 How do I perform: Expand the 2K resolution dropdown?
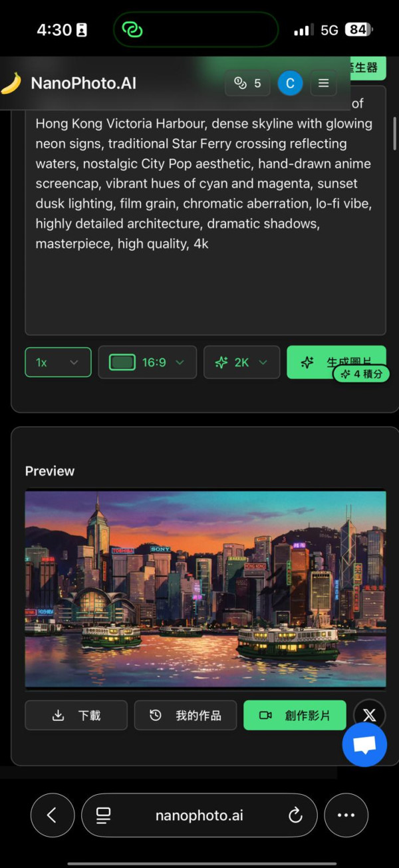click(x=241, y=362)
